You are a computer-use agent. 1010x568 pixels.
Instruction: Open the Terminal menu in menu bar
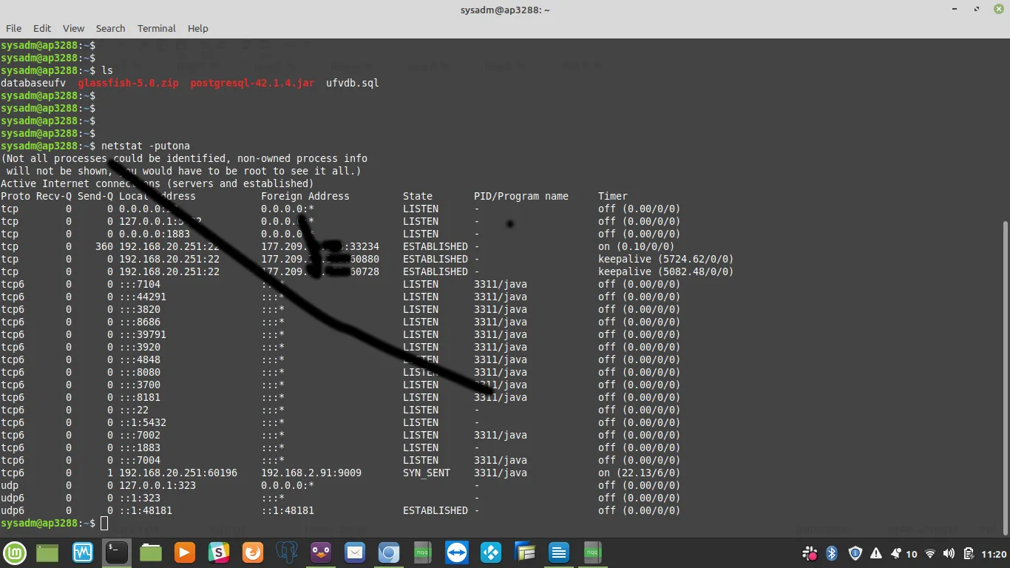pos(156,28)
